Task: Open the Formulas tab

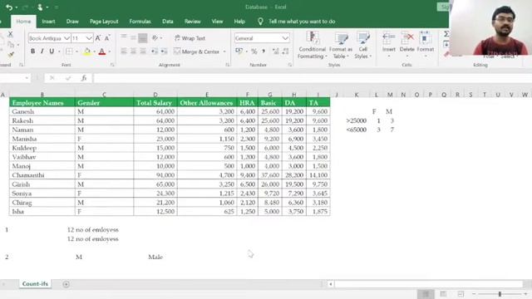Action: coord(140,22)
